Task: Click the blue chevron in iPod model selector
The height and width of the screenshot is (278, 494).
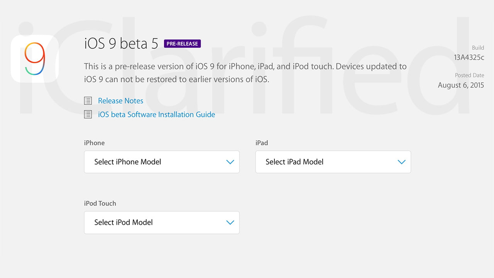Action: click(x=230, y=222)
